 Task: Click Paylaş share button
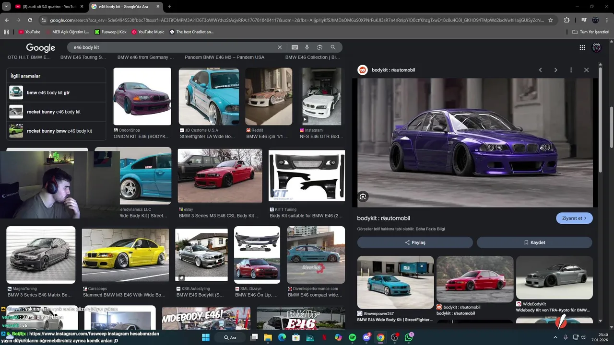(x=415, y=242)
